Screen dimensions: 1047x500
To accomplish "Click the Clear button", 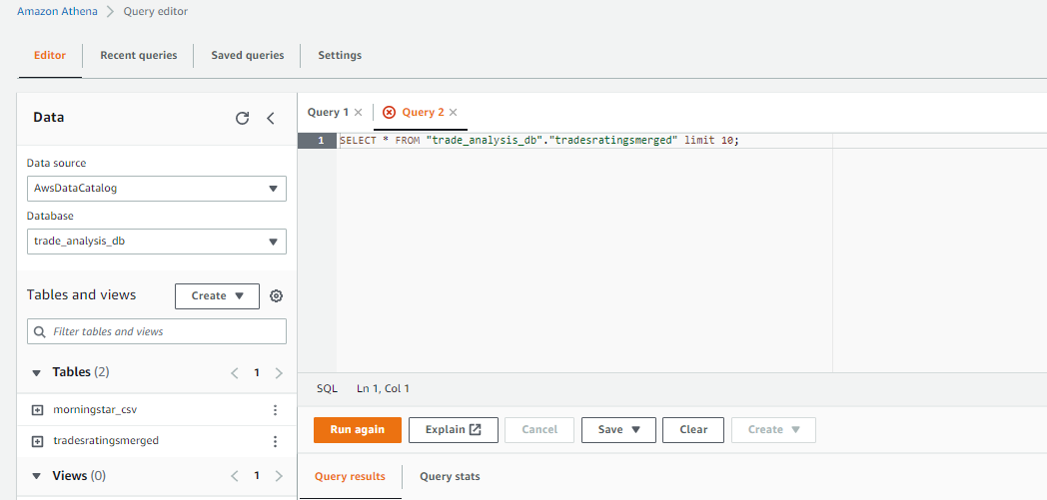I will click(x=693, y=430).
